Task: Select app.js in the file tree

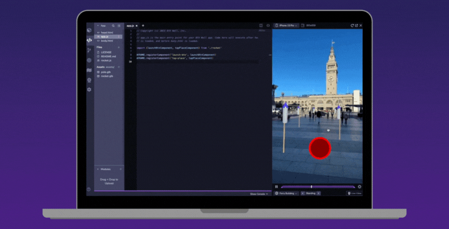Action: (108, 36)
